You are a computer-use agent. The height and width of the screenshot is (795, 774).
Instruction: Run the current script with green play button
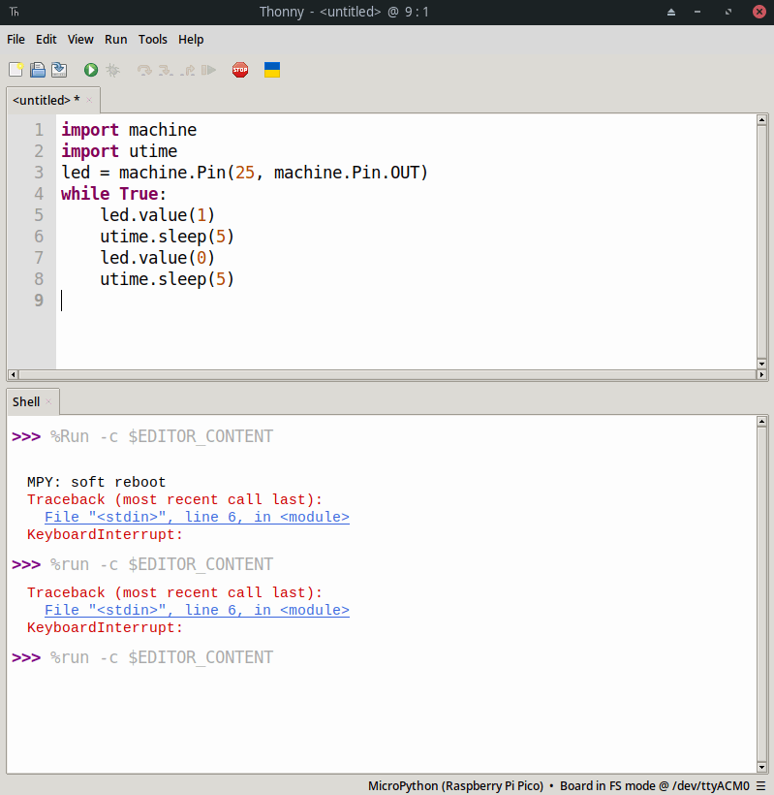91,70
